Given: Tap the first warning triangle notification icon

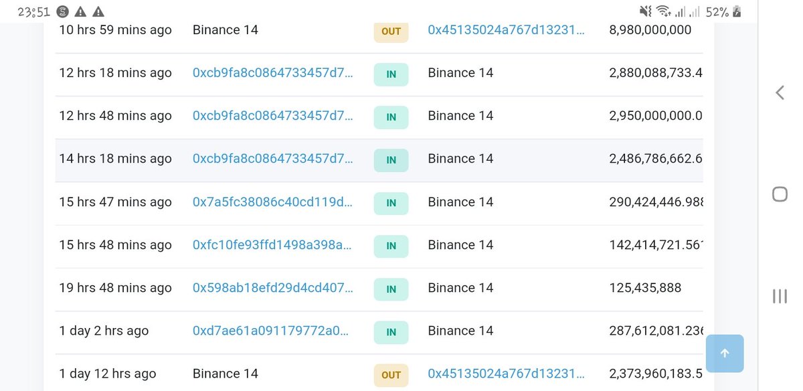Looking at the screenshot, I should click(x=80, y=11).
